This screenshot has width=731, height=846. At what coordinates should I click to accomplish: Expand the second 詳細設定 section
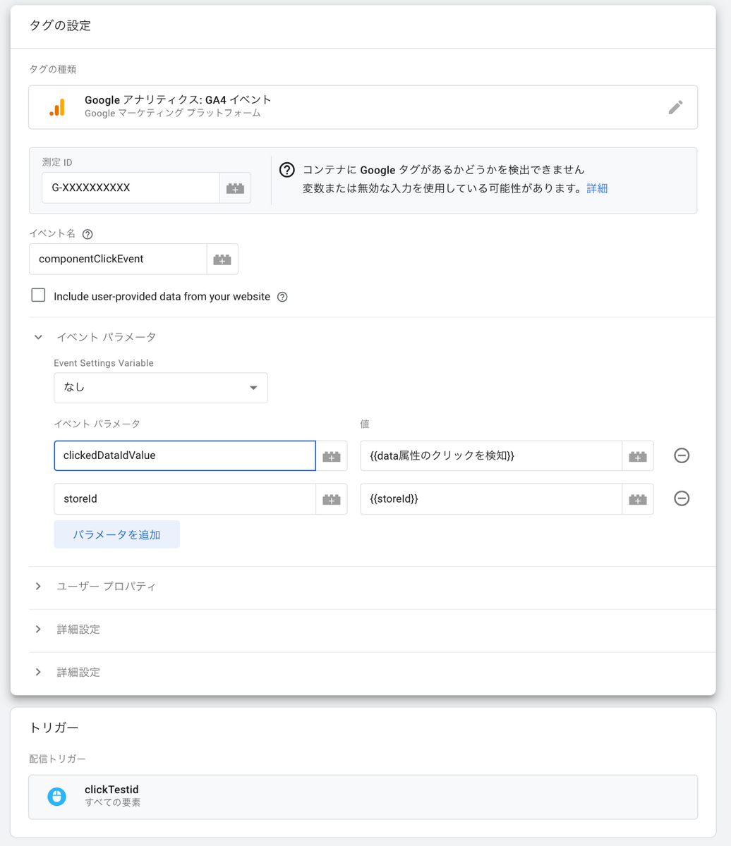tap(38, 673)
